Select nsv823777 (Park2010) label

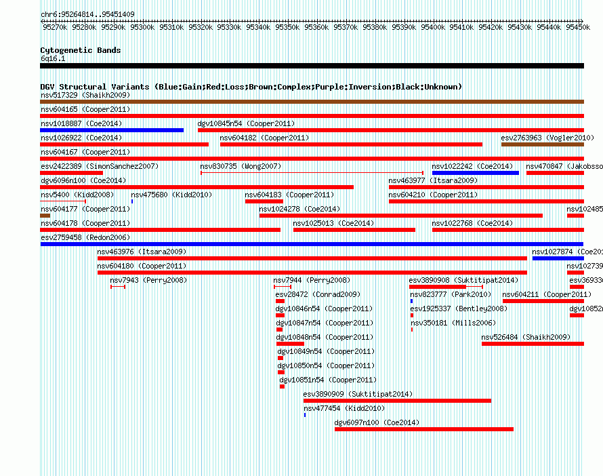coord(451,294)
